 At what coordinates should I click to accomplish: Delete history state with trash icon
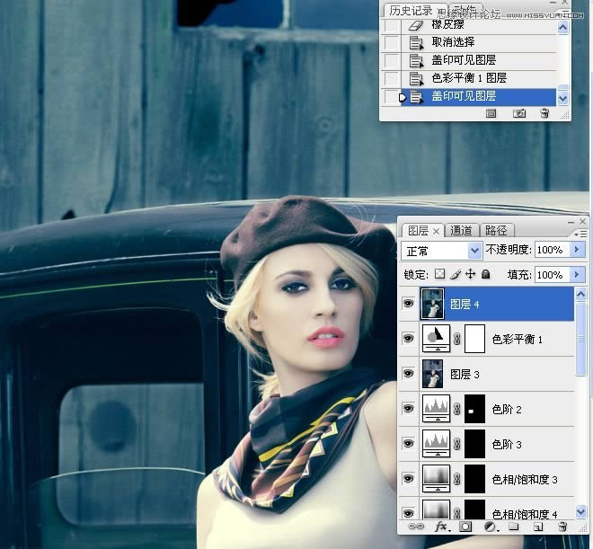(544, 114)
